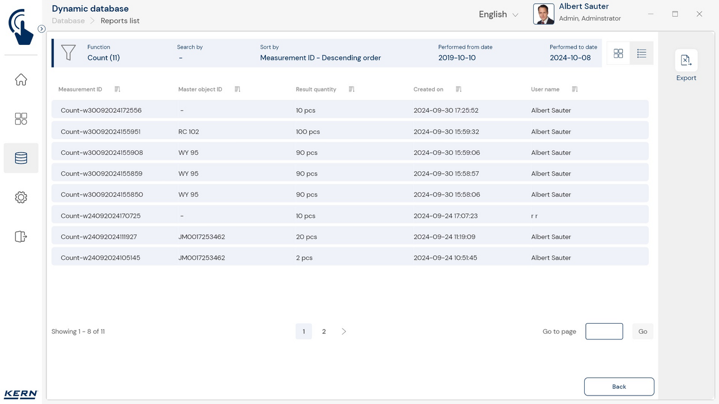Click the Export to Excel icon
Image resolution: width=719 pixels, height=404 pixels.
(x=686, y=61)
